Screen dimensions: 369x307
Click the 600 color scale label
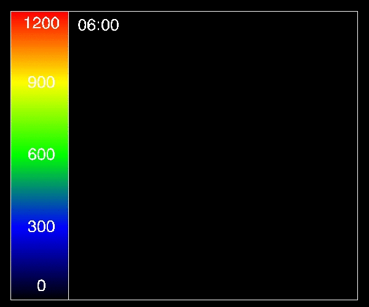pyautogui.click(x=41, y=154)
